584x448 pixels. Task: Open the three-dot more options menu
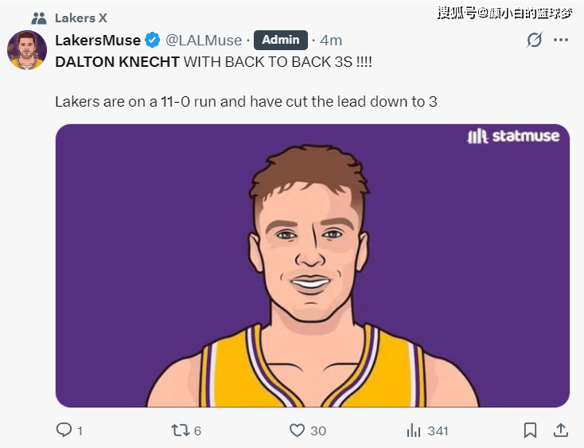coord(561,40)
